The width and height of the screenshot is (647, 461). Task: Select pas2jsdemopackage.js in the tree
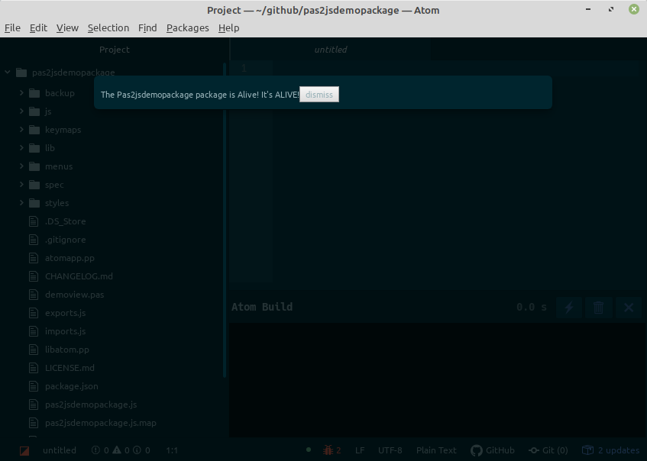91,405
